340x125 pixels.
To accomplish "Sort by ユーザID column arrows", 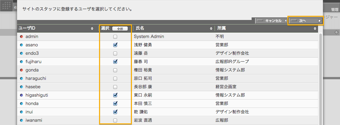I will point(92,28).
